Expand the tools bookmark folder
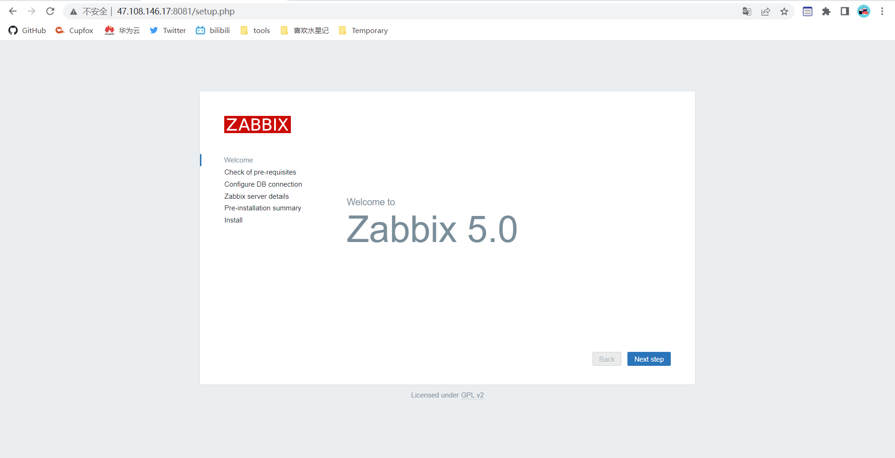The width and height of the screenshot is (895, 458). (x=255, y=30)
